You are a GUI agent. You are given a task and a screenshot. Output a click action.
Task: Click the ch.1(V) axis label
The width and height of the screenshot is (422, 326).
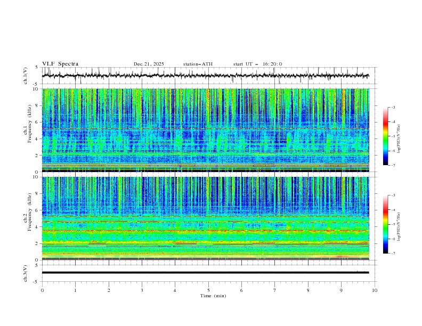click(26, 76)
